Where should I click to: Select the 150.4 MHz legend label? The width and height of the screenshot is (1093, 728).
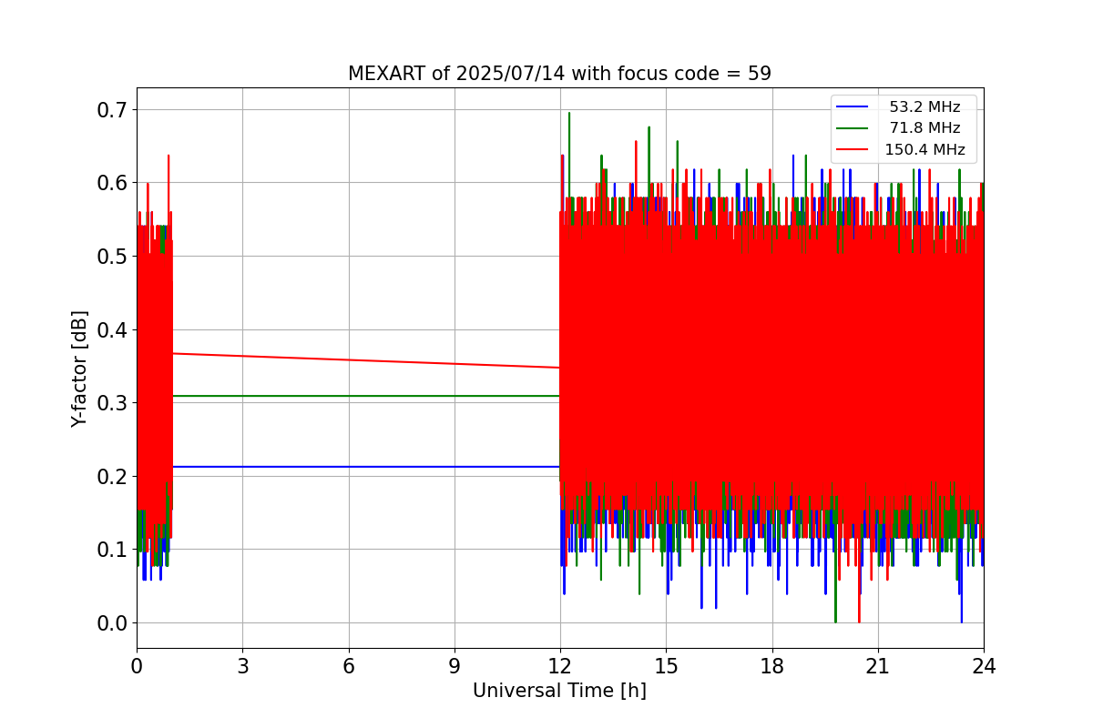(x=924, y=150)
